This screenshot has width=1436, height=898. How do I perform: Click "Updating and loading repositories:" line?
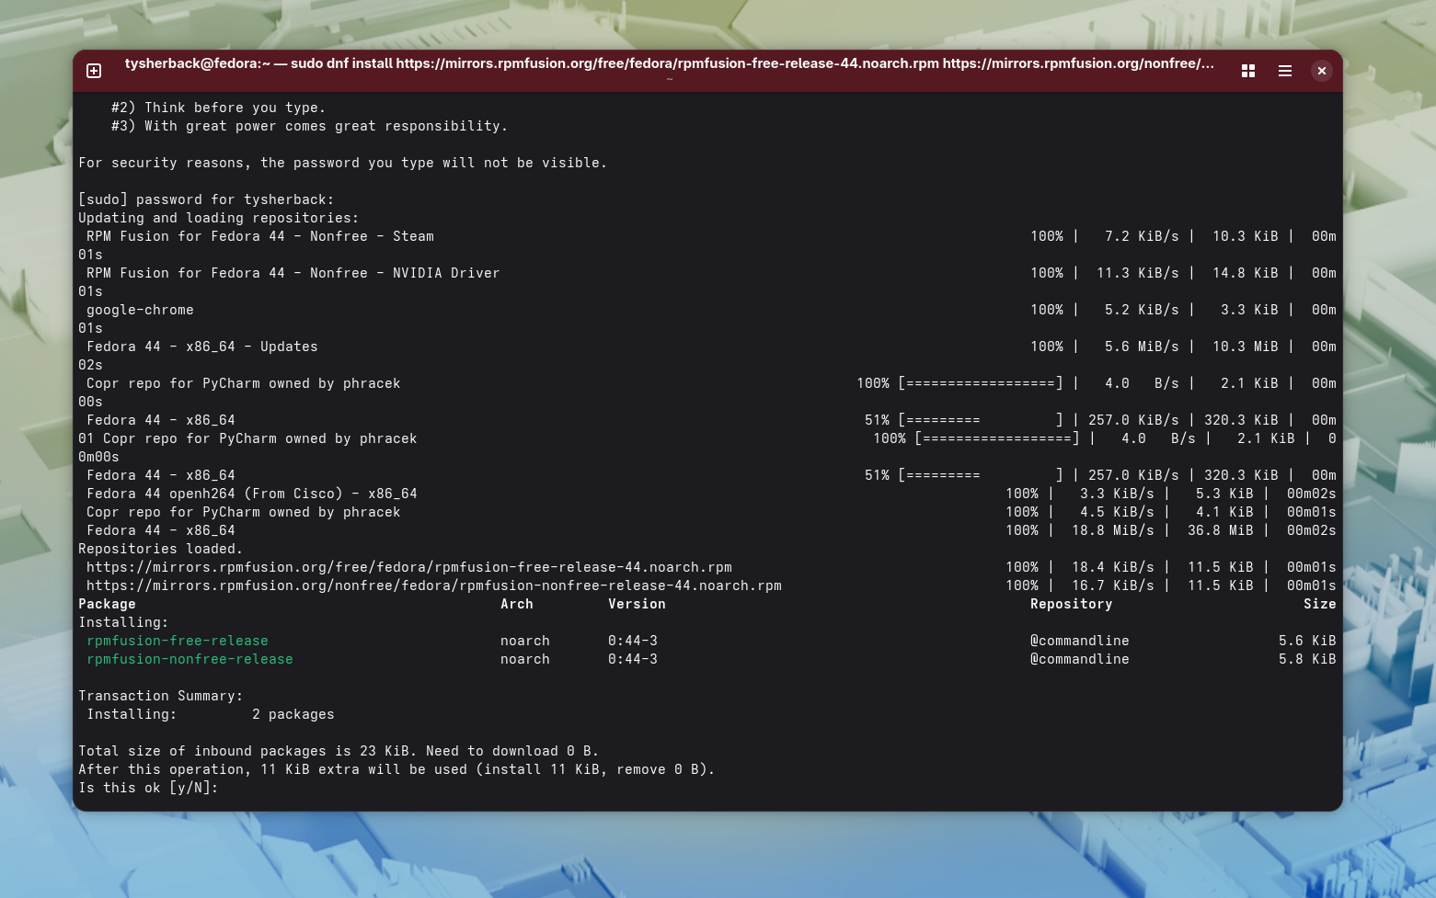[219, 218]
